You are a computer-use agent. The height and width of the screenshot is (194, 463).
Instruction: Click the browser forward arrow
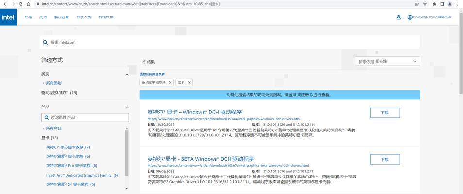[x=13, y=4]
